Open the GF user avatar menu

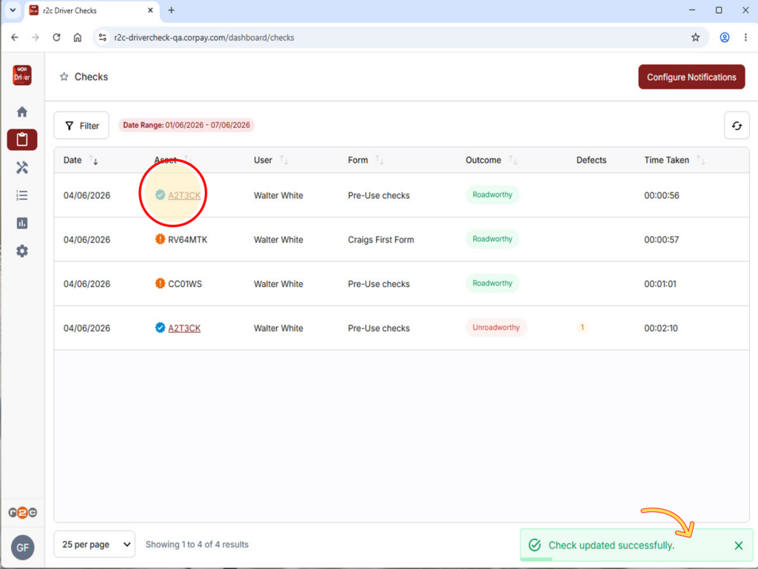(x=22, y=548)
